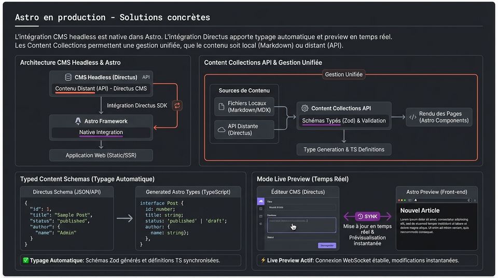Viewport: 498px width, 278px height.
Task: Select the Astro Preview (Front-end) header
Action: [437, 192]
